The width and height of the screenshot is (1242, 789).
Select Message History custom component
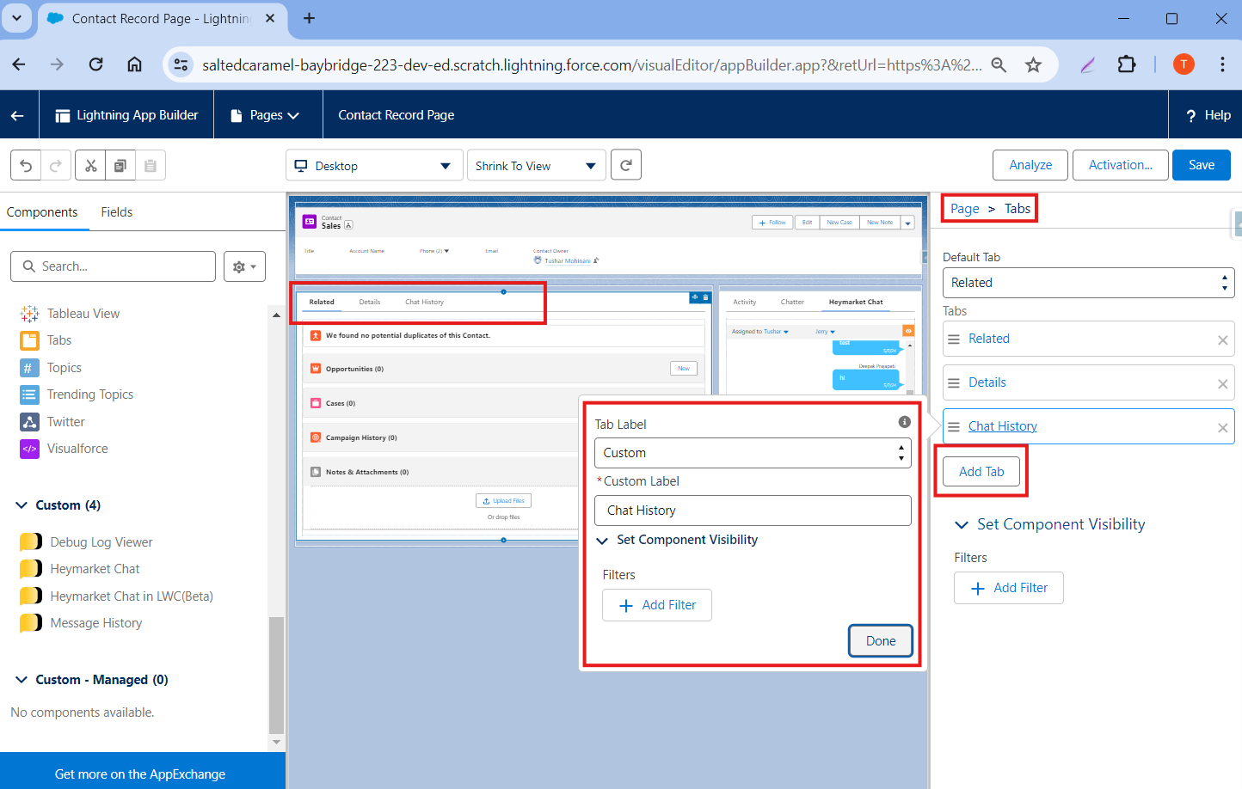pyautogui.click(x=81, y=623)
